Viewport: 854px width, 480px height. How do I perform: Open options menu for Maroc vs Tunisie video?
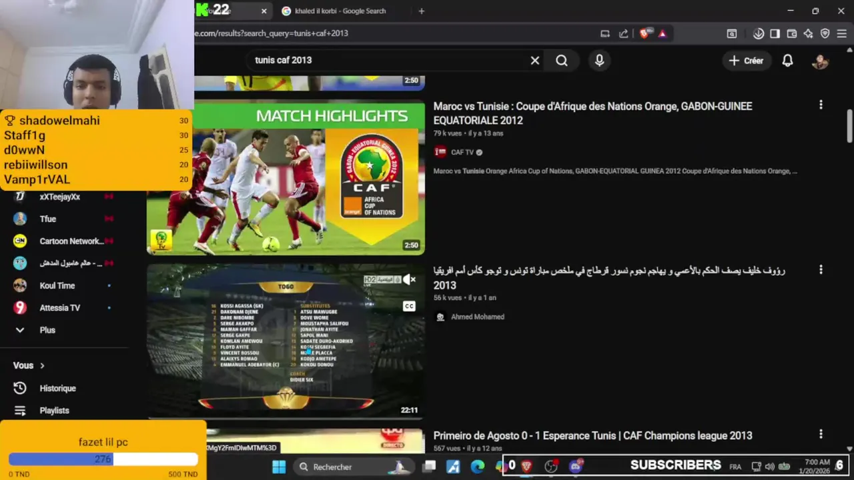tap(821, 105)
